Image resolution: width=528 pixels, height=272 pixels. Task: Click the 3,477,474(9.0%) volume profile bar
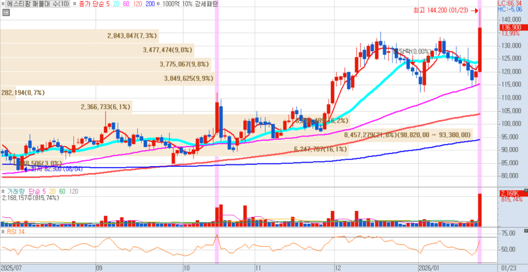97,50
